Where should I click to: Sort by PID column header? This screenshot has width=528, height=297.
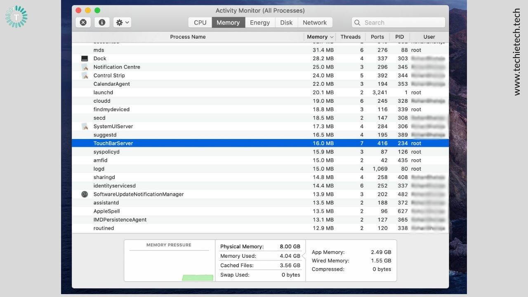(399, 37)
